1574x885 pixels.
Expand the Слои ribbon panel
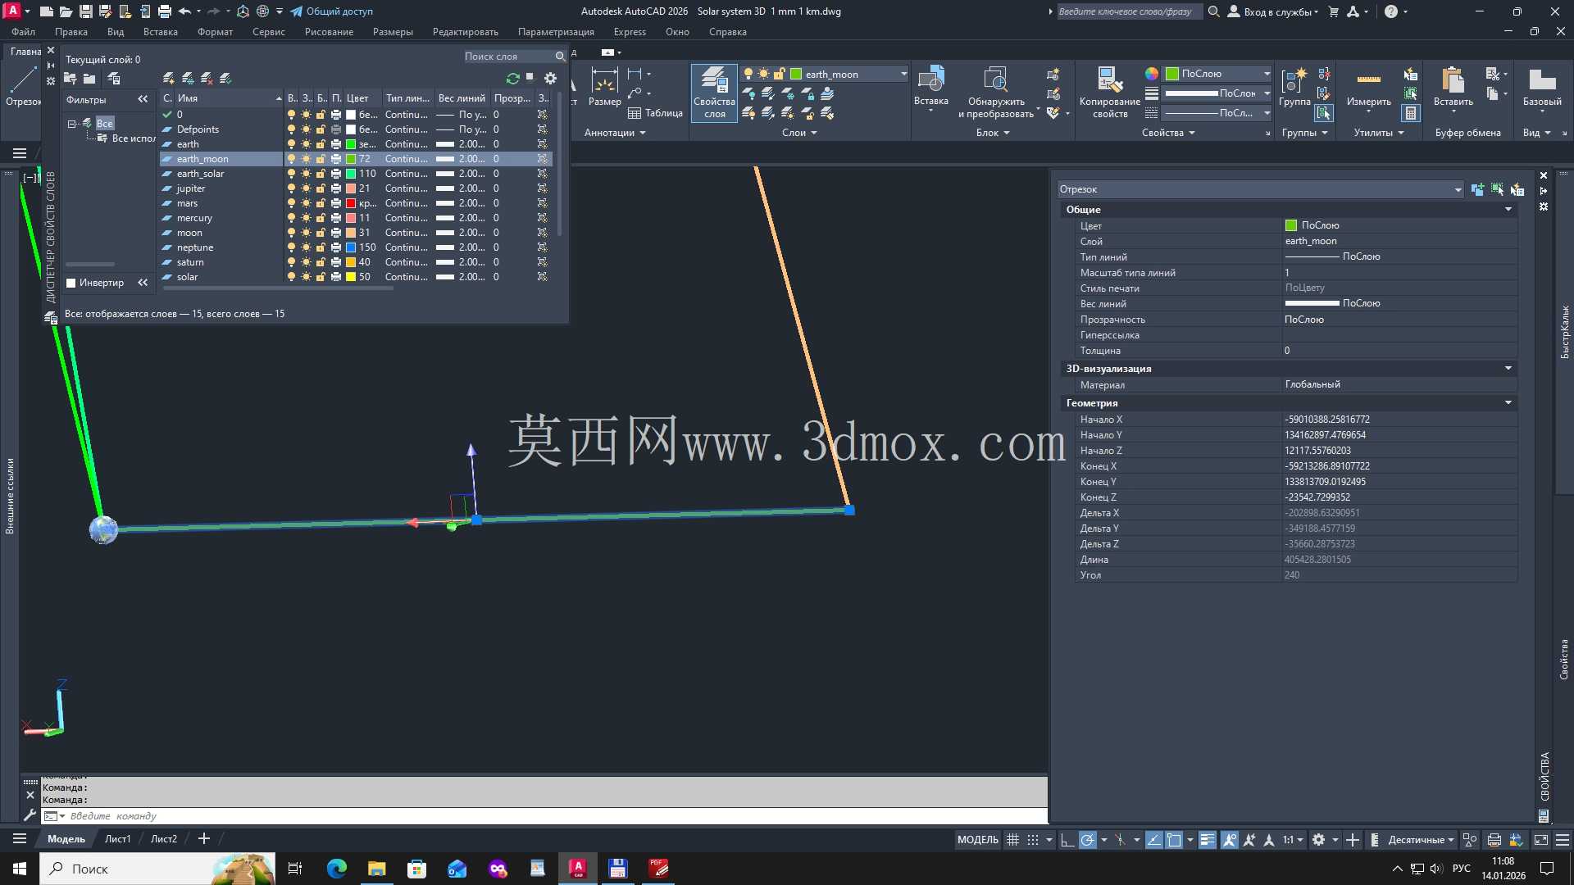799,133
